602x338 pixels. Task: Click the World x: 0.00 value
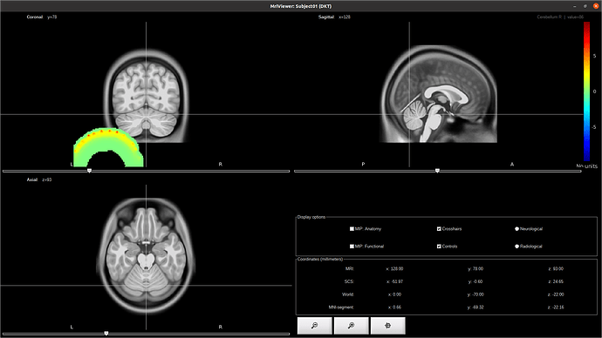(x=394, y=294)
